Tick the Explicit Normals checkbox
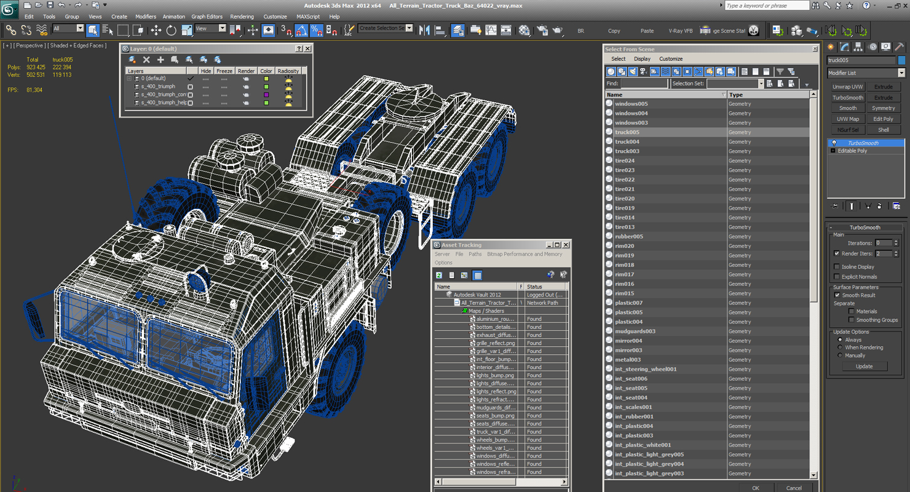910x492 pixels. tap(836, 277)
